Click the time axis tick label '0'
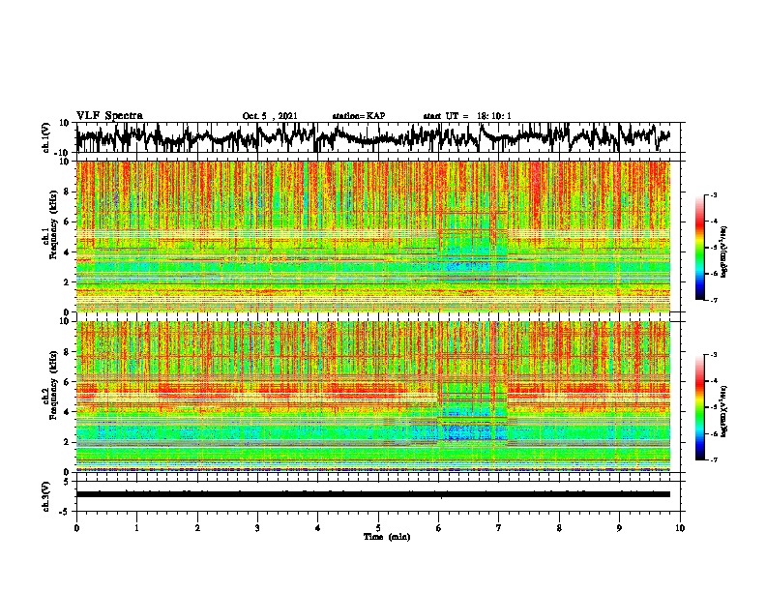Viewport: 766px width, 592px height. click(76, 528)
